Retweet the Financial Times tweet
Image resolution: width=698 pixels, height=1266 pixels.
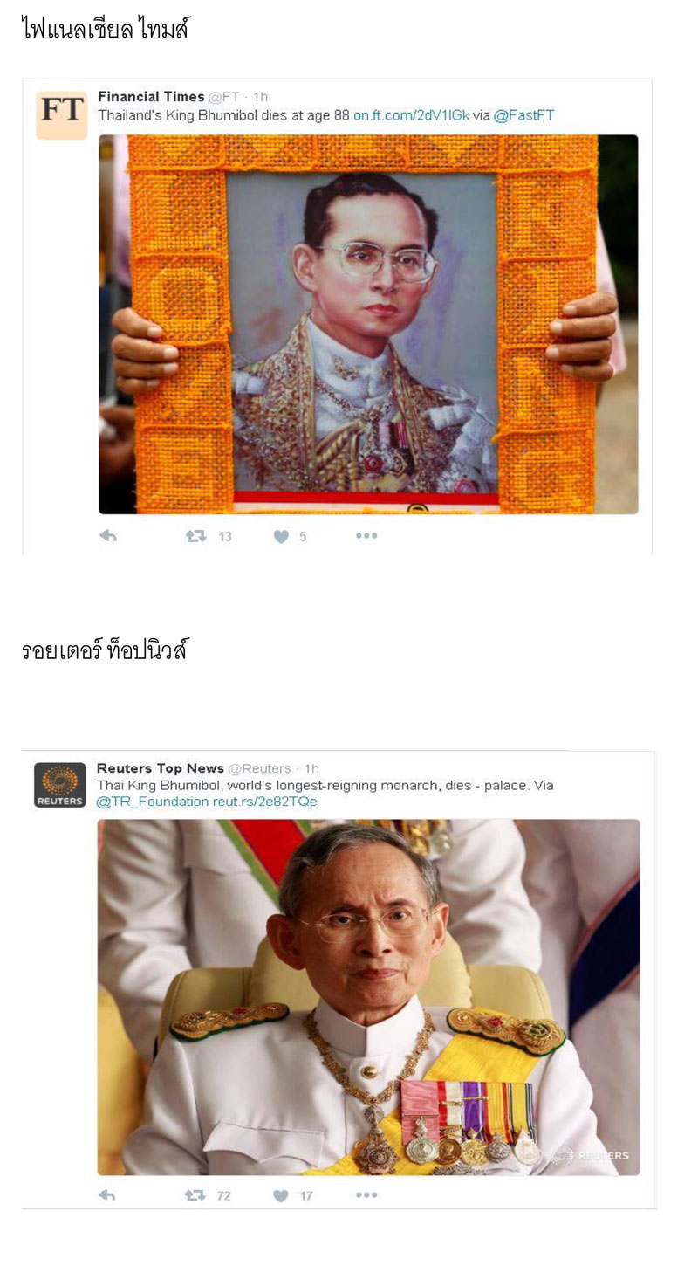coord(196,536)
